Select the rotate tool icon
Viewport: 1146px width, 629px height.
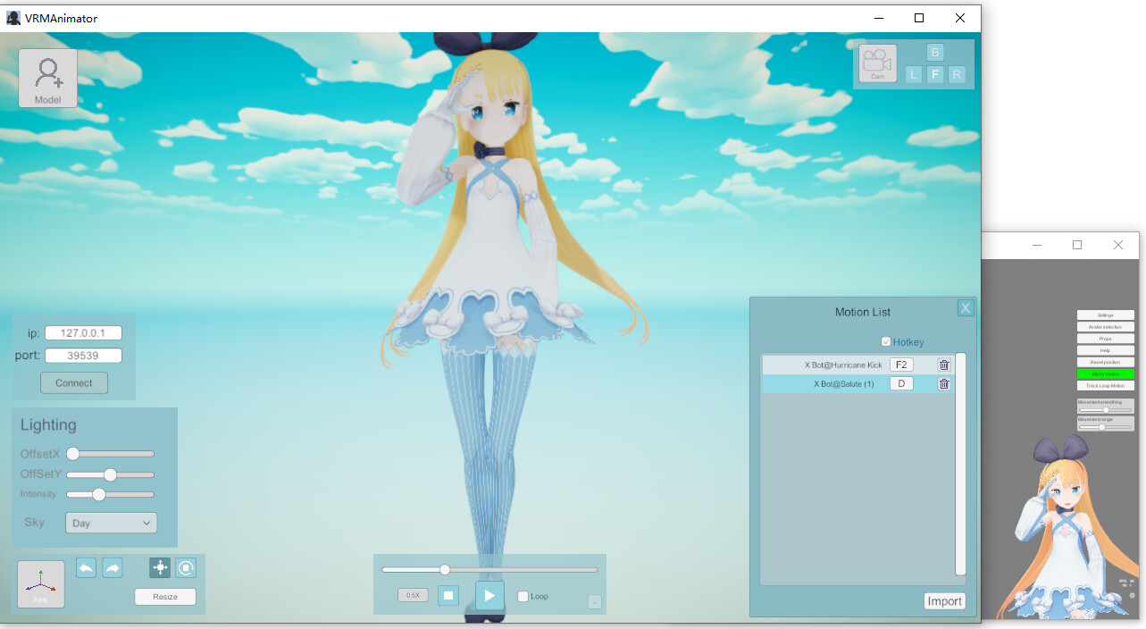(186, 567)
